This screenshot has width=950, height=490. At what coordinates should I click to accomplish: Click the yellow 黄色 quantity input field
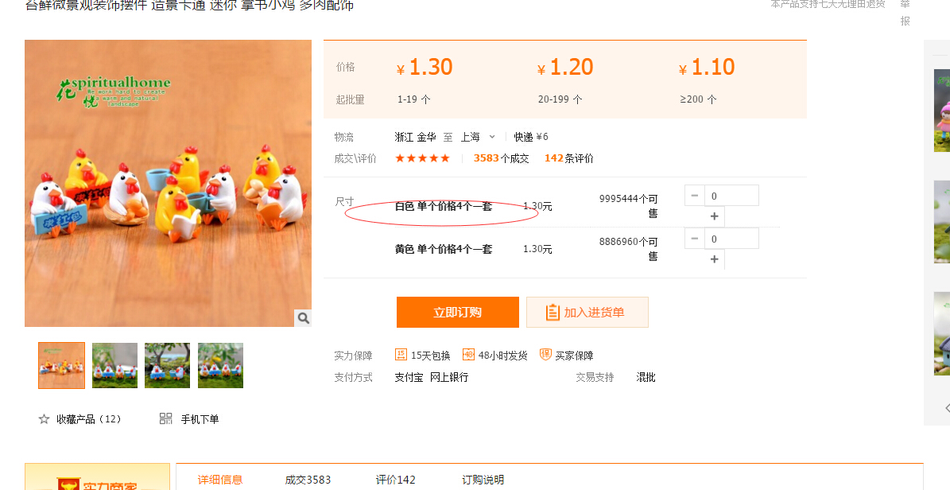[731, 239]
